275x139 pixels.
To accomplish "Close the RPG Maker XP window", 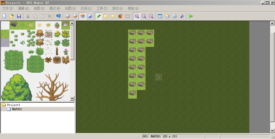I will point(272,3).
